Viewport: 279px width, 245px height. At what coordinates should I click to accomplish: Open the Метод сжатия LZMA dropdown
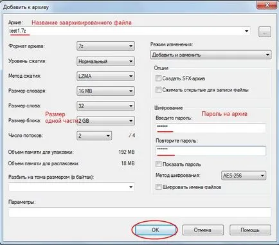105,76
